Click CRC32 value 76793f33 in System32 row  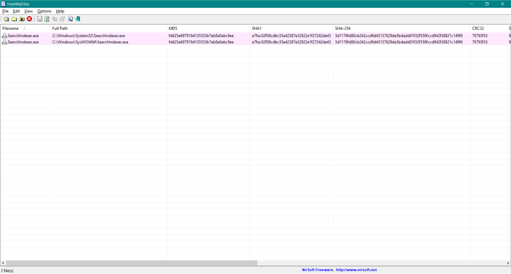click(x=480, y=36)
